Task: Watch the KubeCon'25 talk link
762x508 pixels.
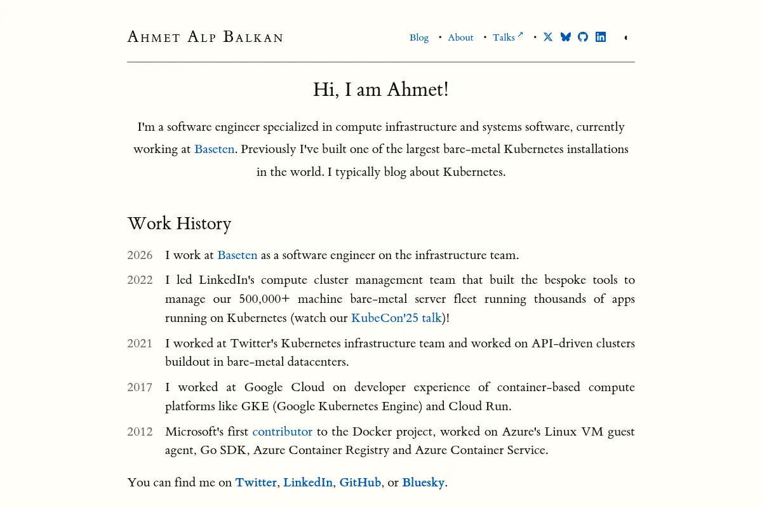Action: 396,318
